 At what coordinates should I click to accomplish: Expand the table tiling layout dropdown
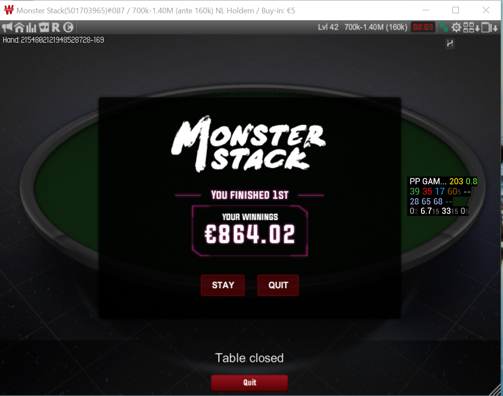tap(471, 27)
